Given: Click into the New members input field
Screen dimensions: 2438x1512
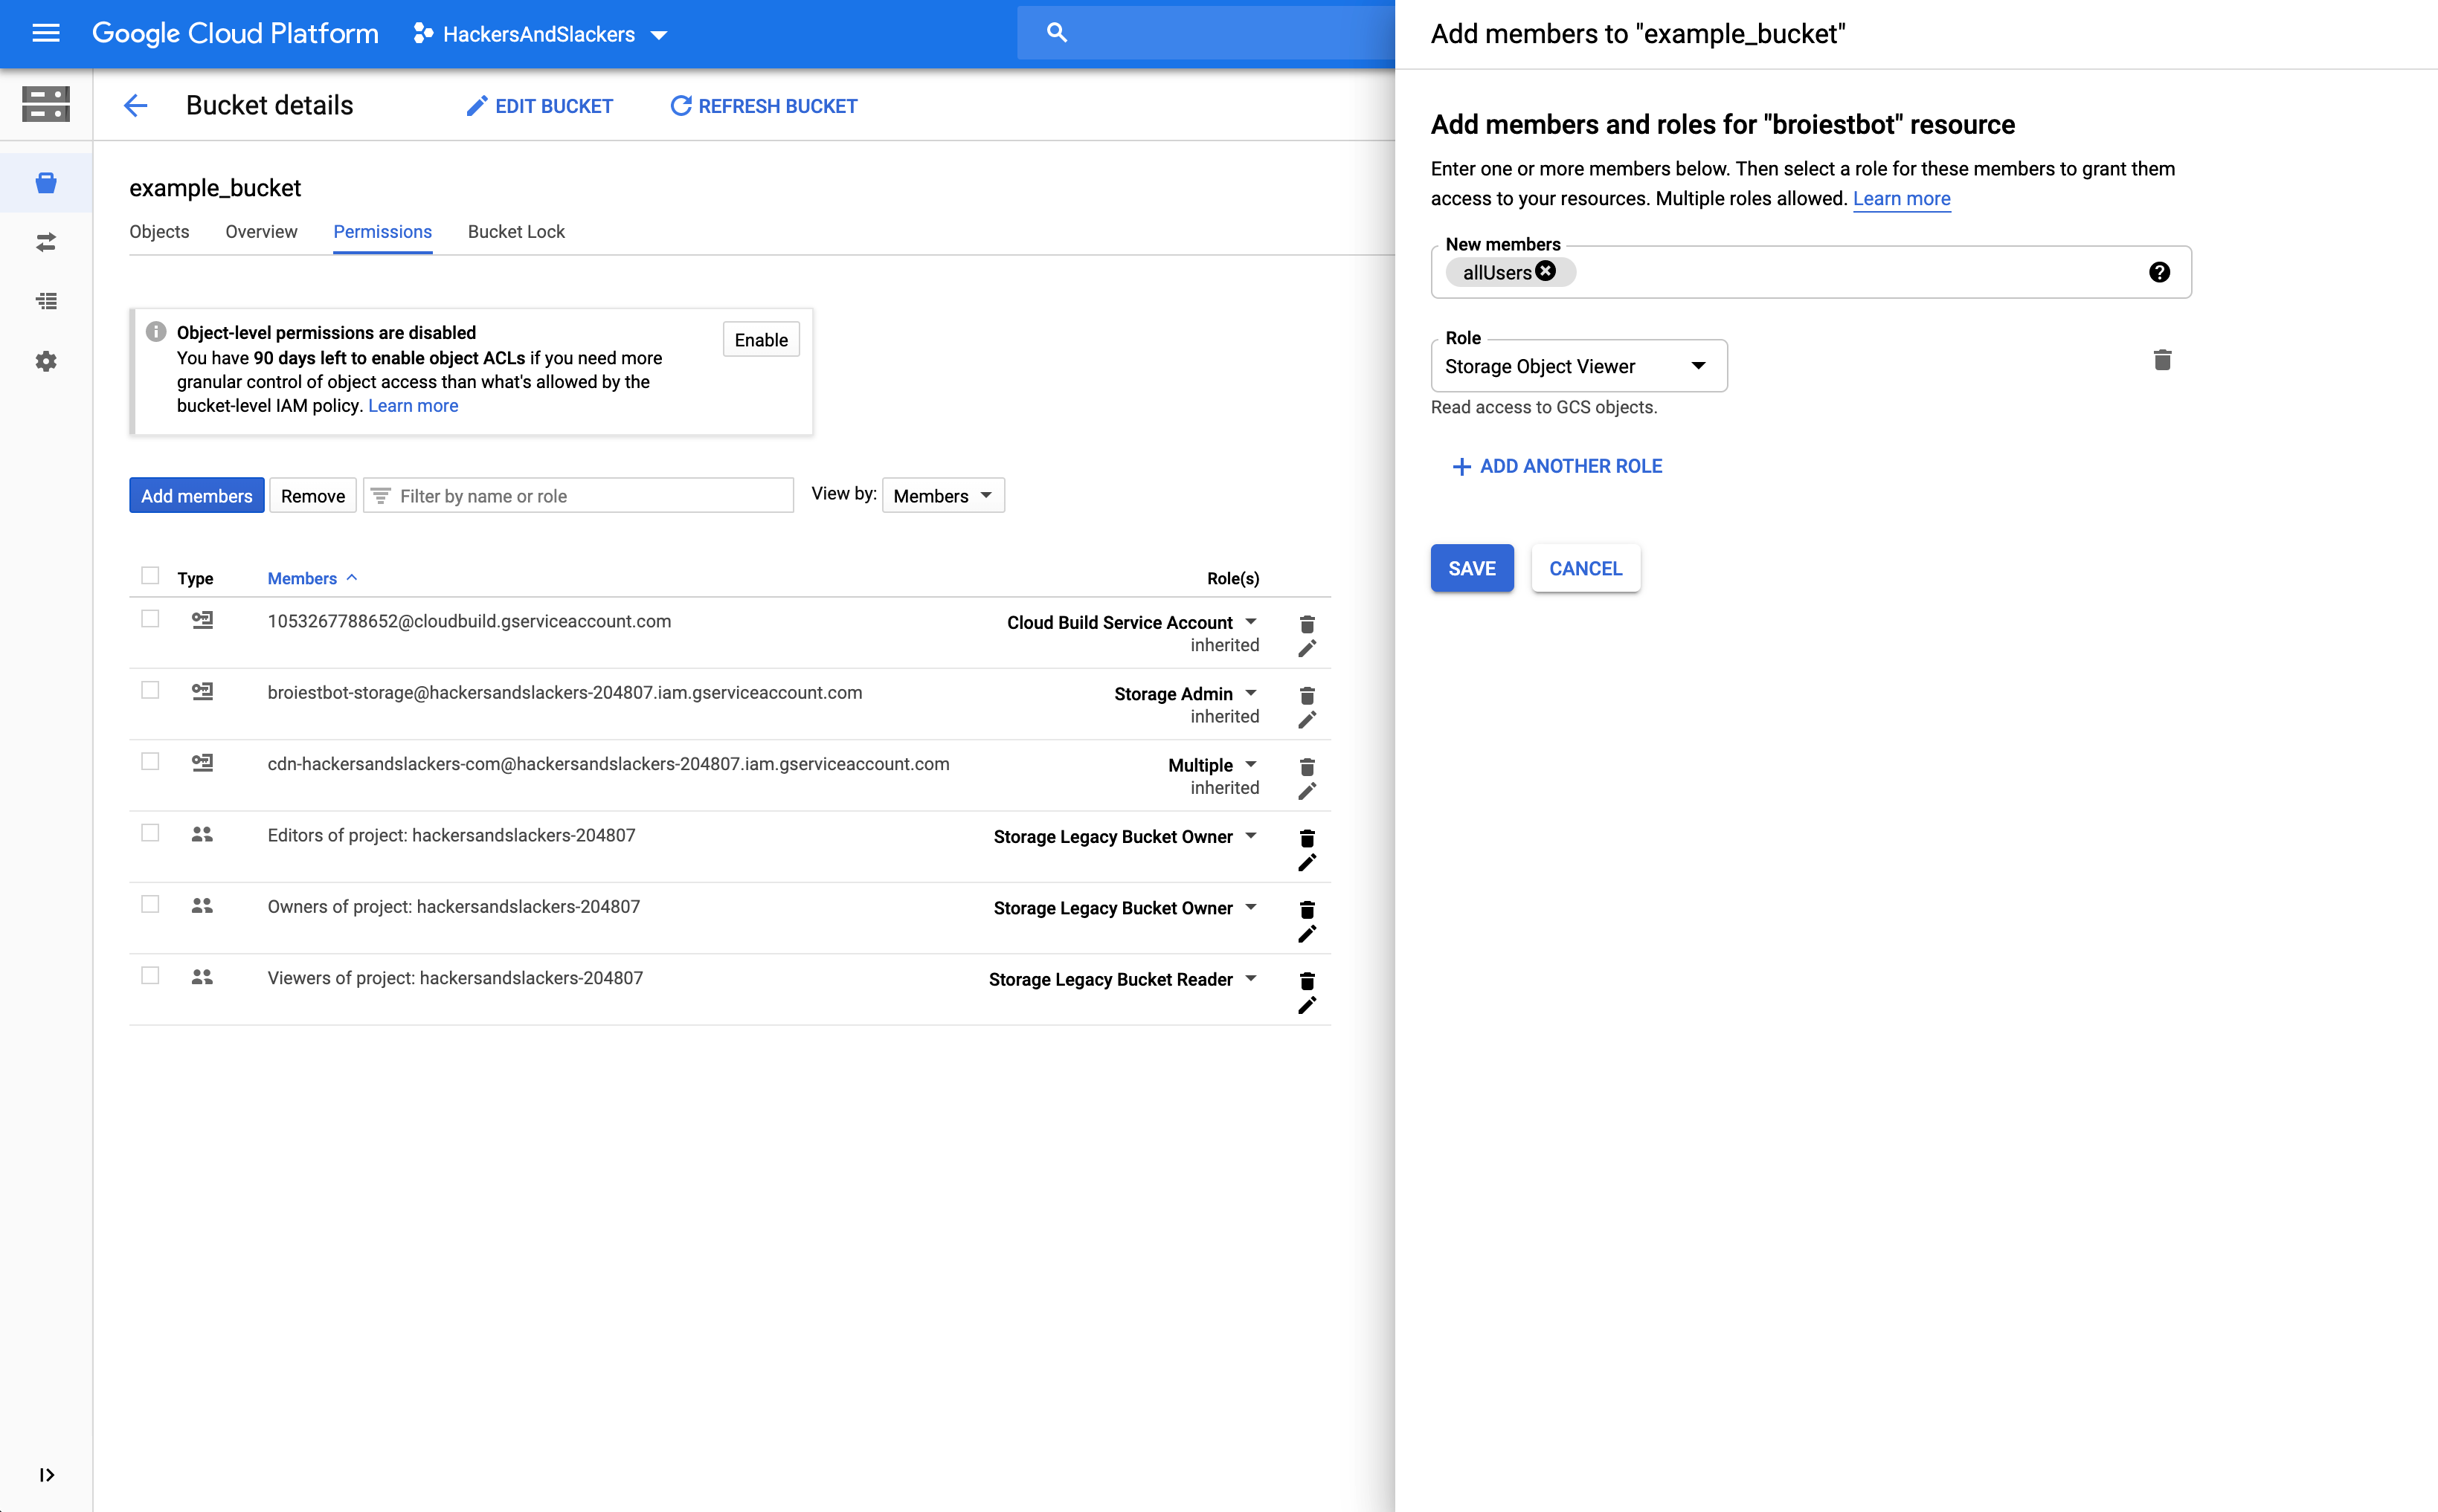Looking at the screenshot, I should pyautogui.click(x=1811, y=272).
